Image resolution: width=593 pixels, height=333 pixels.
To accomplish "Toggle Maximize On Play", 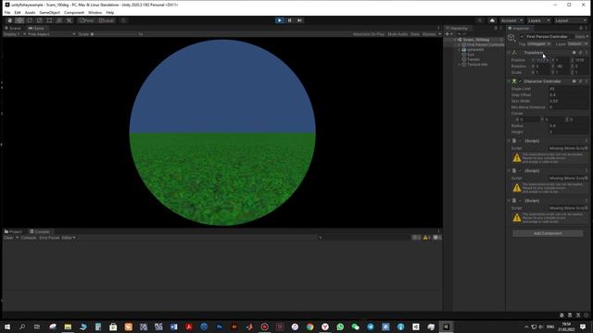I will [369, 34].
